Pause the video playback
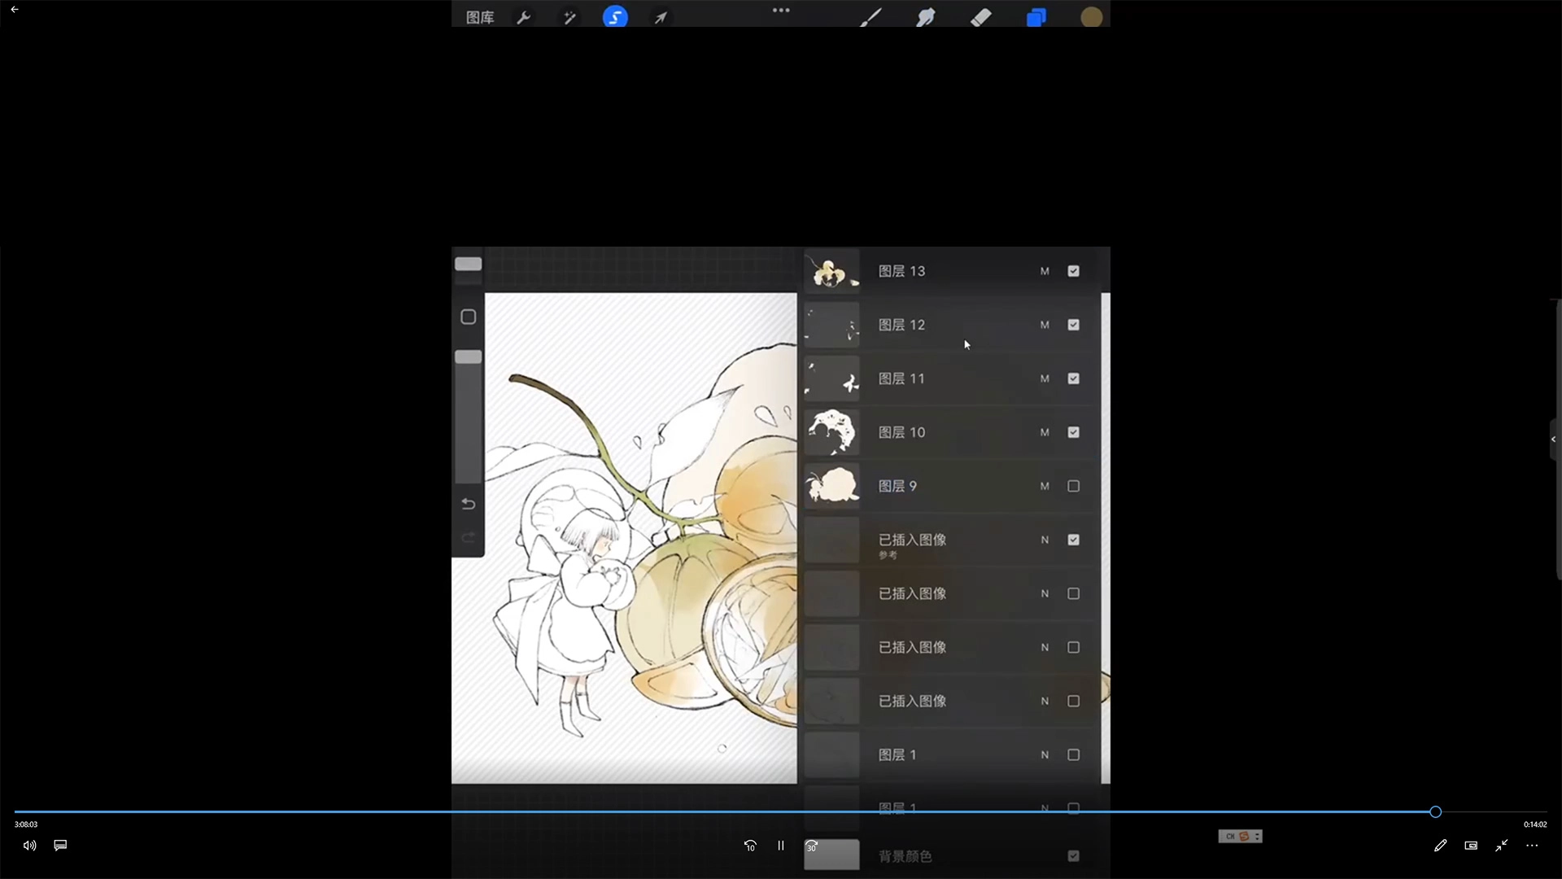Viewport: 1562px width, 879px height. tap(780, 846)
